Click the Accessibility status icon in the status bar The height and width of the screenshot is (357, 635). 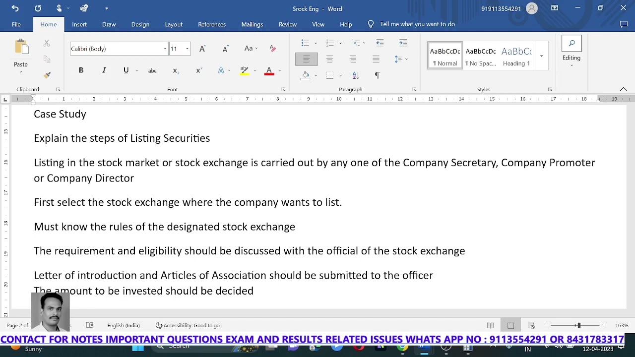pos(159,326)
